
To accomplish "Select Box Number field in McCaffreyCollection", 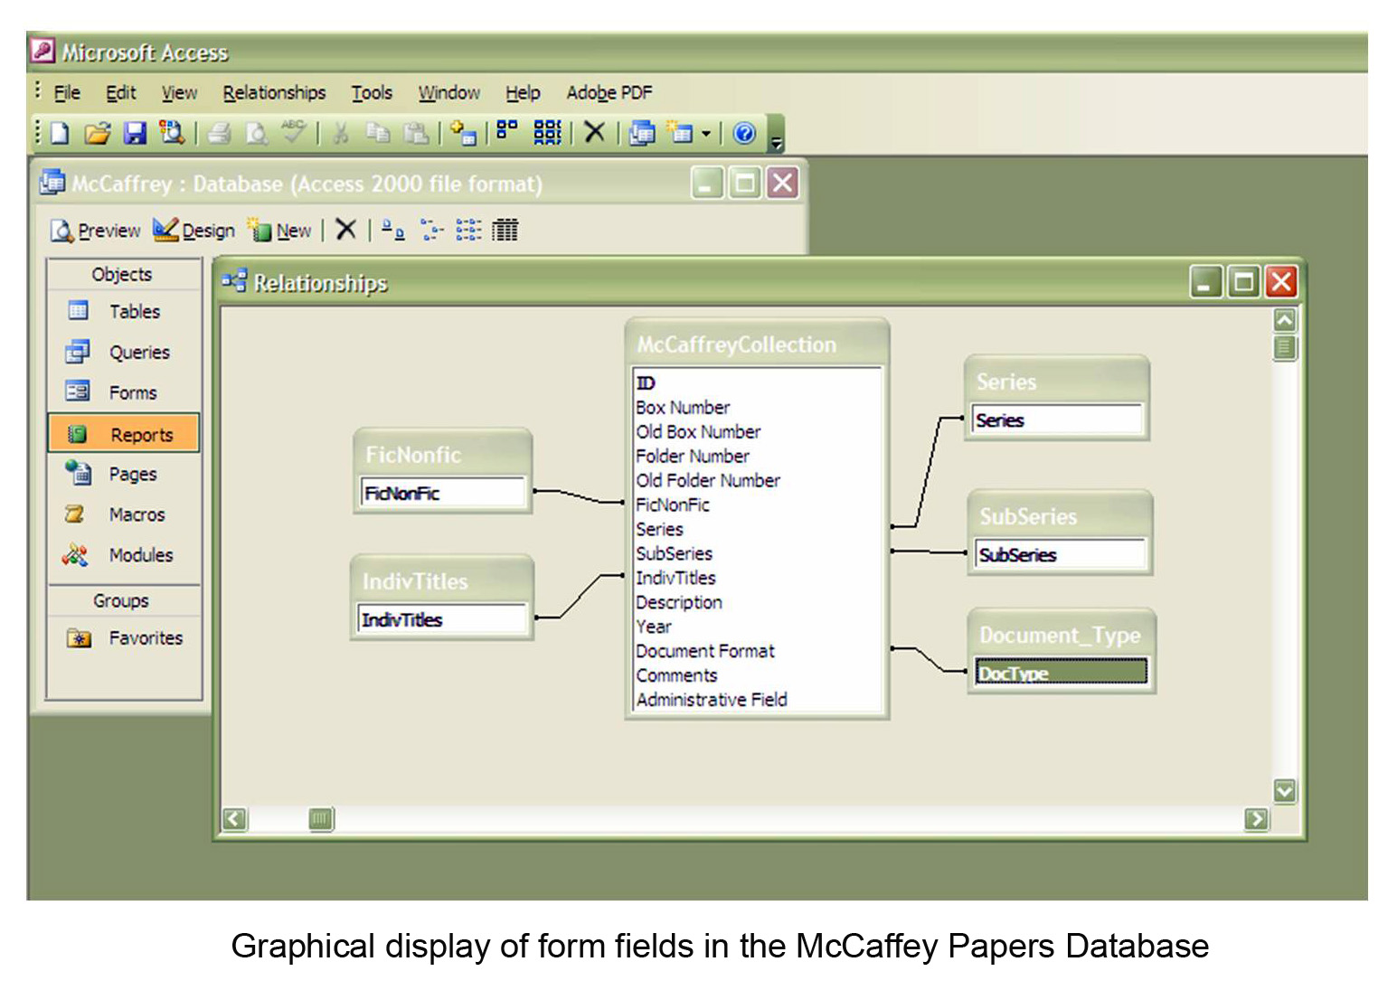I will pyautogui.click(x=757, y=407).
